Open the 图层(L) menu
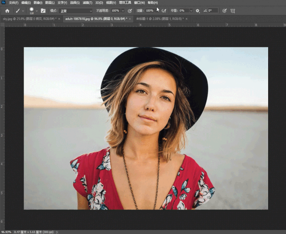Image resolution: width=286 pixels, height=234 pixels. 50,3
